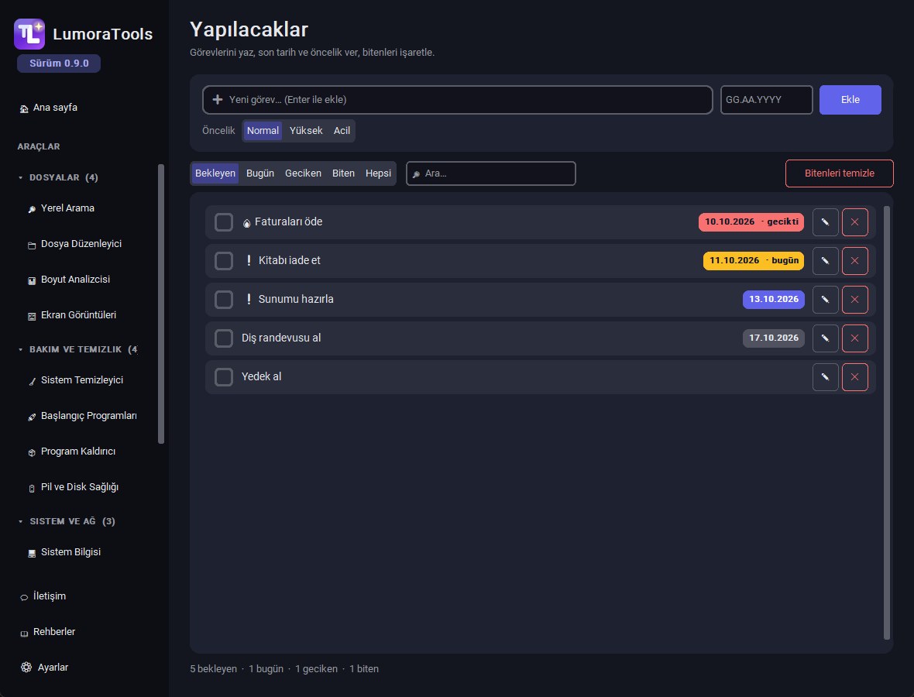This screenshot has height=697, width=914.
Task: Delete the 'Faturaları öde' task
Action: point(854,222)
